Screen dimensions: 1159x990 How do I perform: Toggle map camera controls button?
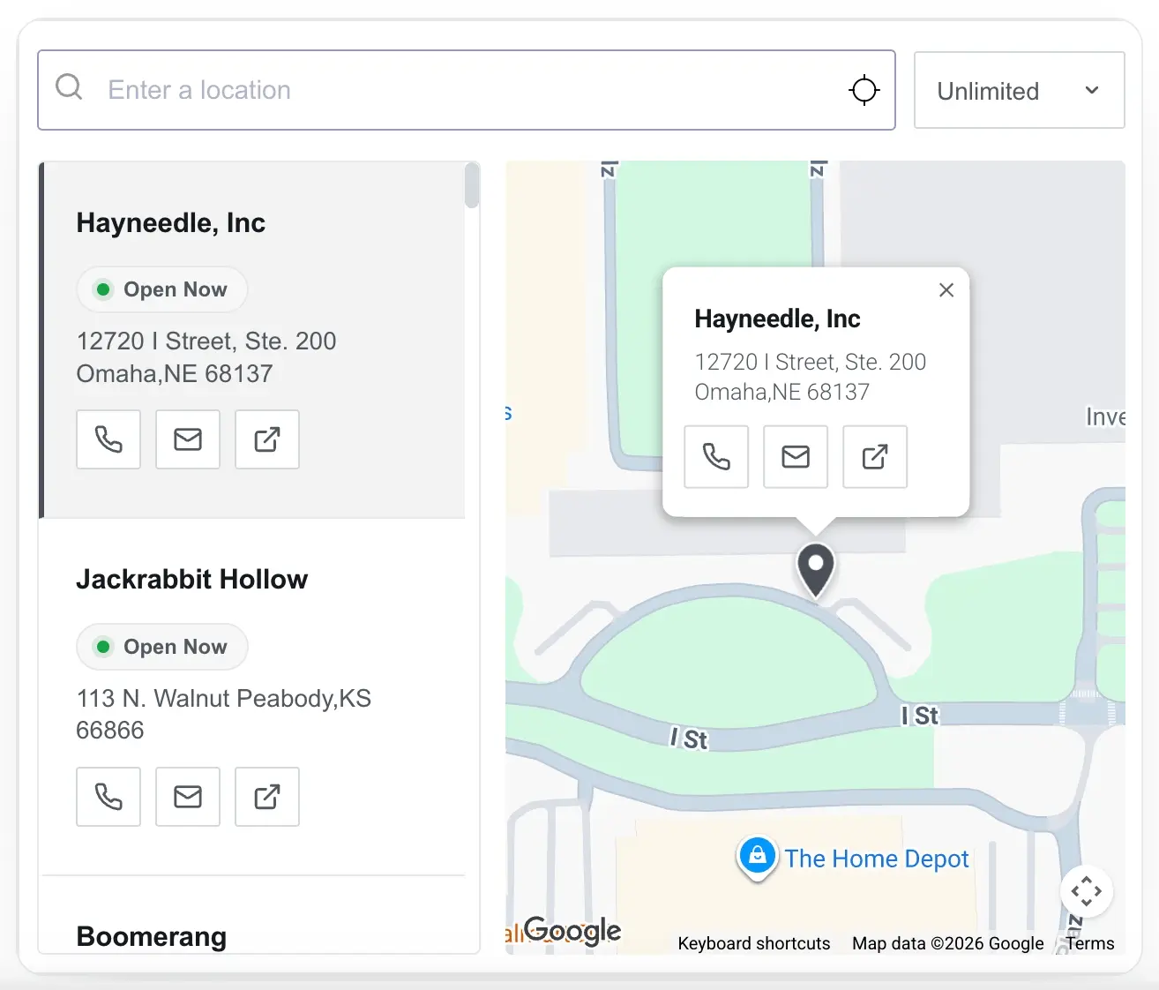pos(1087,891)
